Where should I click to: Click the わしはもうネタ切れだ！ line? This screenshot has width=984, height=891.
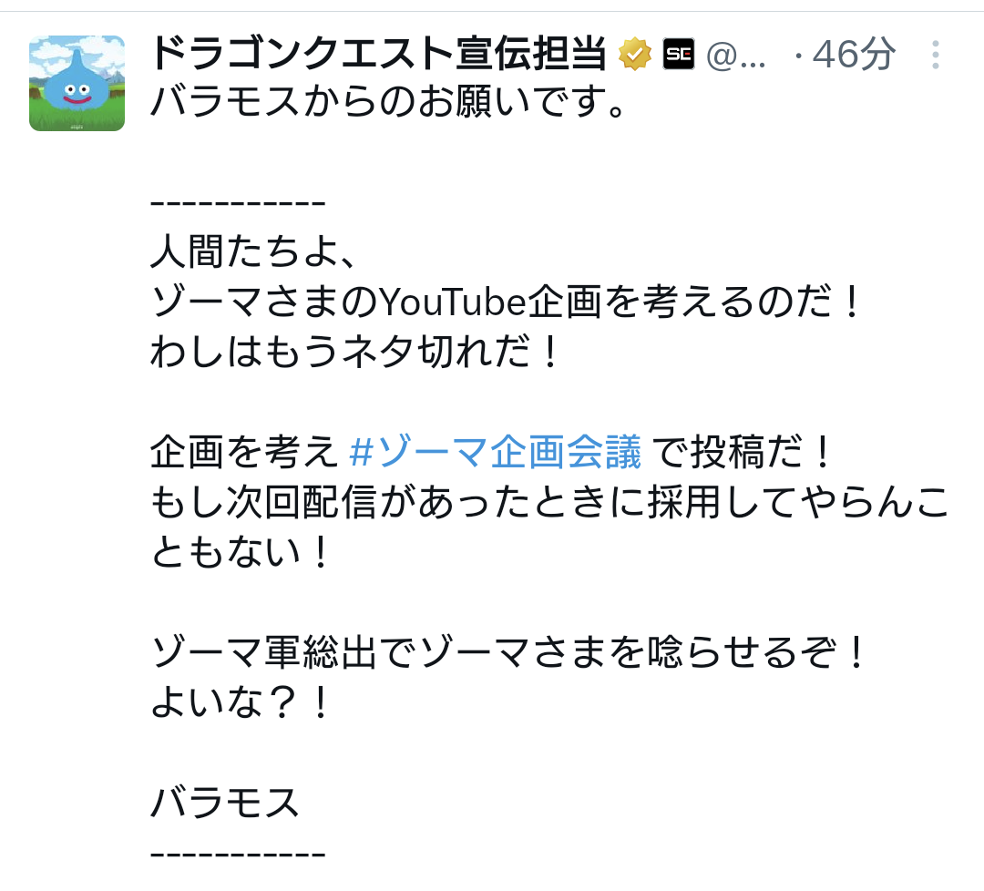pyautogui.click(x=354, y=352)
